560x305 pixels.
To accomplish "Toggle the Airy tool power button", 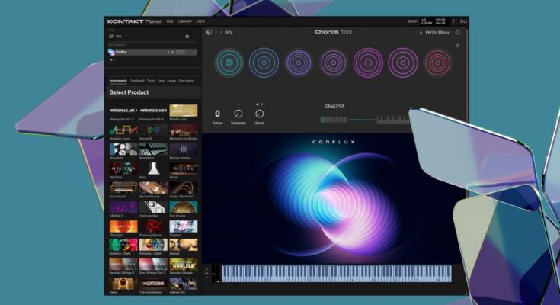I will pos(187,37).
